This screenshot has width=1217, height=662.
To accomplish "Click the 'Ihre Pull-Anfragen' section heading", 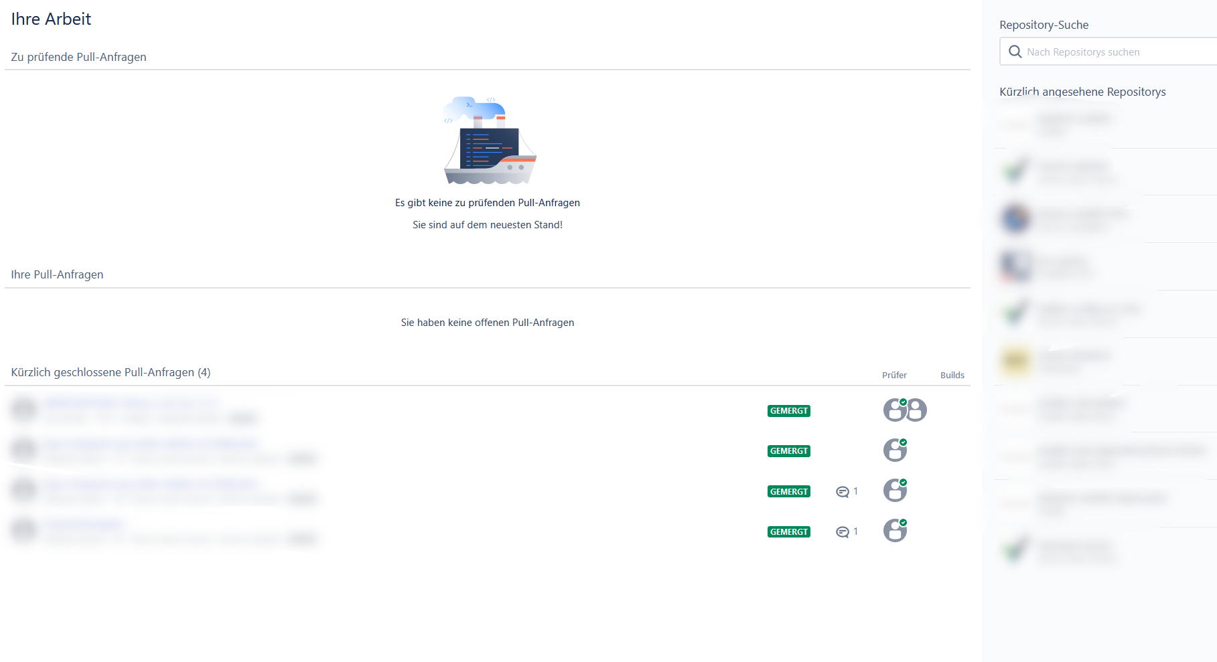I will (x=57, y=274).
